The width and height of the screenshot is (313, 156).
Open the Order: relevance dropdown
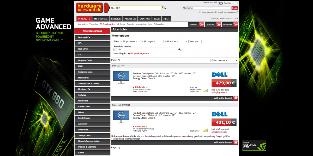point(224,60)
